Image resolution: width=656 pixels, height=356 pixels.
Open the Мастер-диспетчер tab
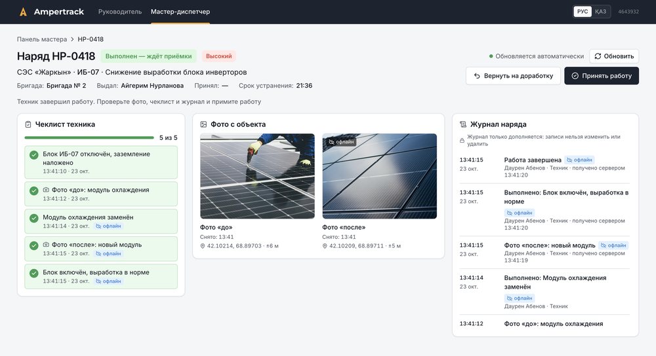[x=180, y=12]
